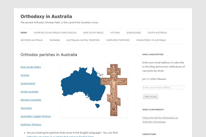
Task: Follow the Australian Capital Territory list link
Action: coord(36,116)
